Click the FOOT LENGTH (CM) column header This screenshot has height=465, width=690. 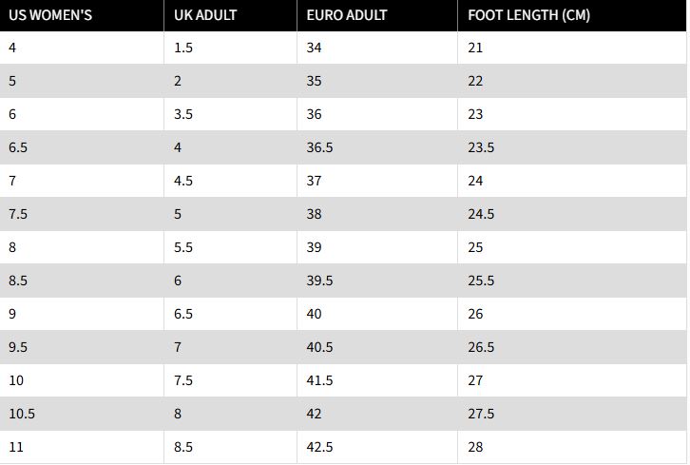[529, 15]
